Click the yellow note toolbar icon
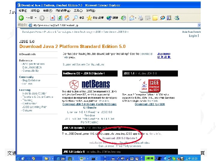The width and height of the screenshot is (216, 162). point(155,18)
